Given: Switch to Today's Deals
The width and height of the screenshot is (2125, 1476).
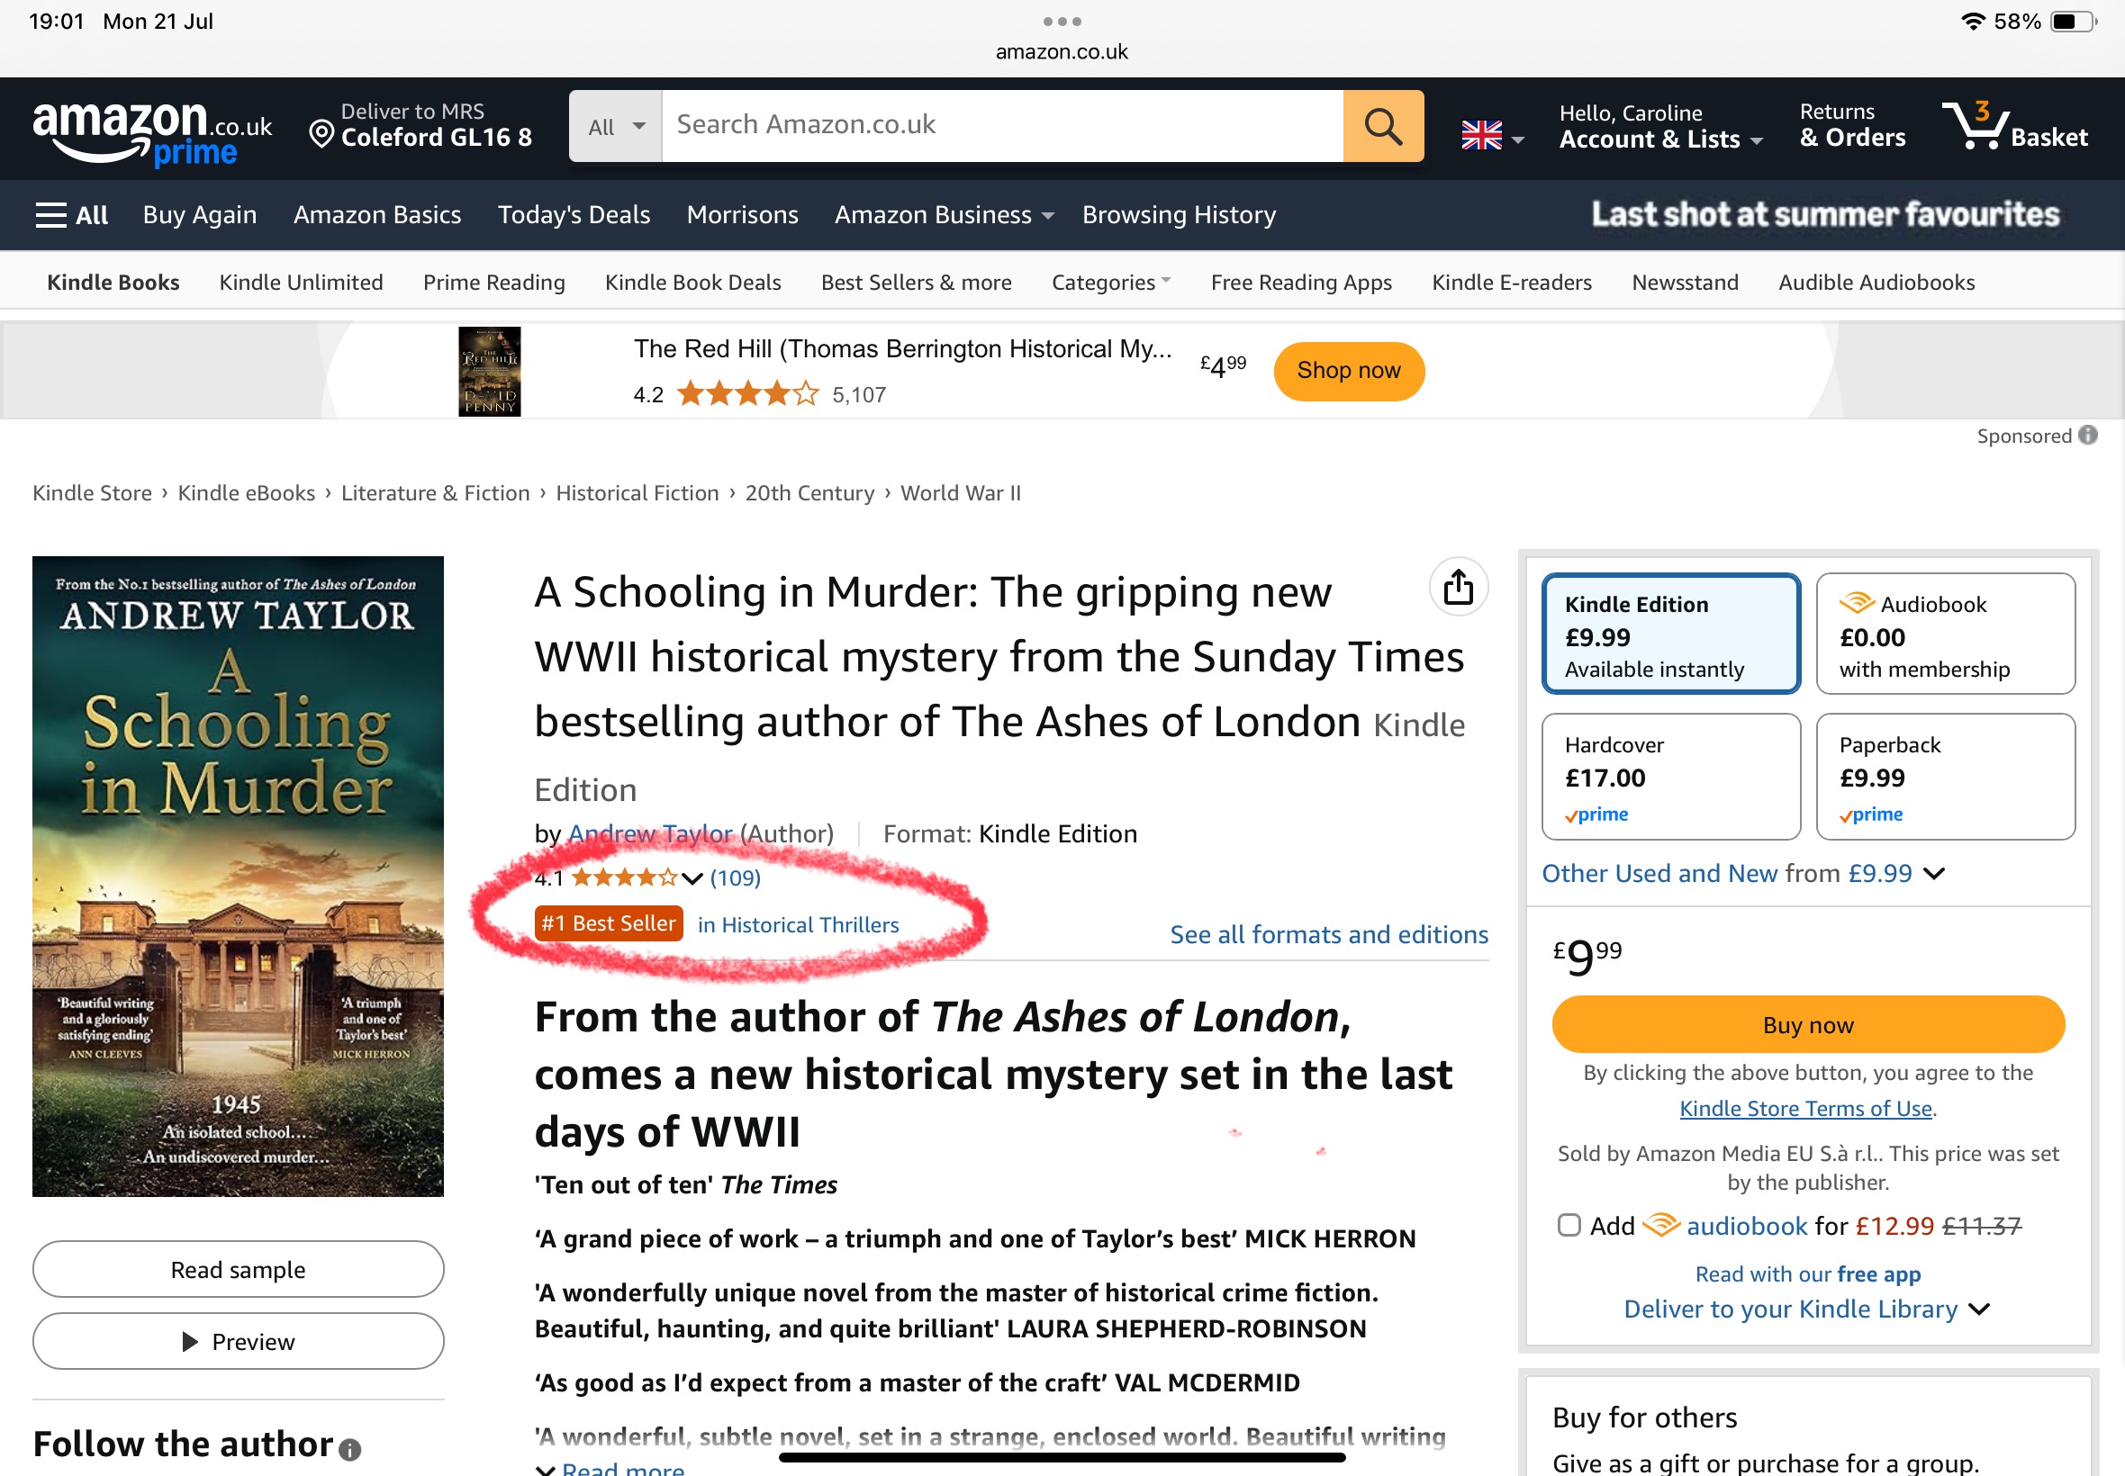Looking at the screenshot, I should (x=574, y=213).
